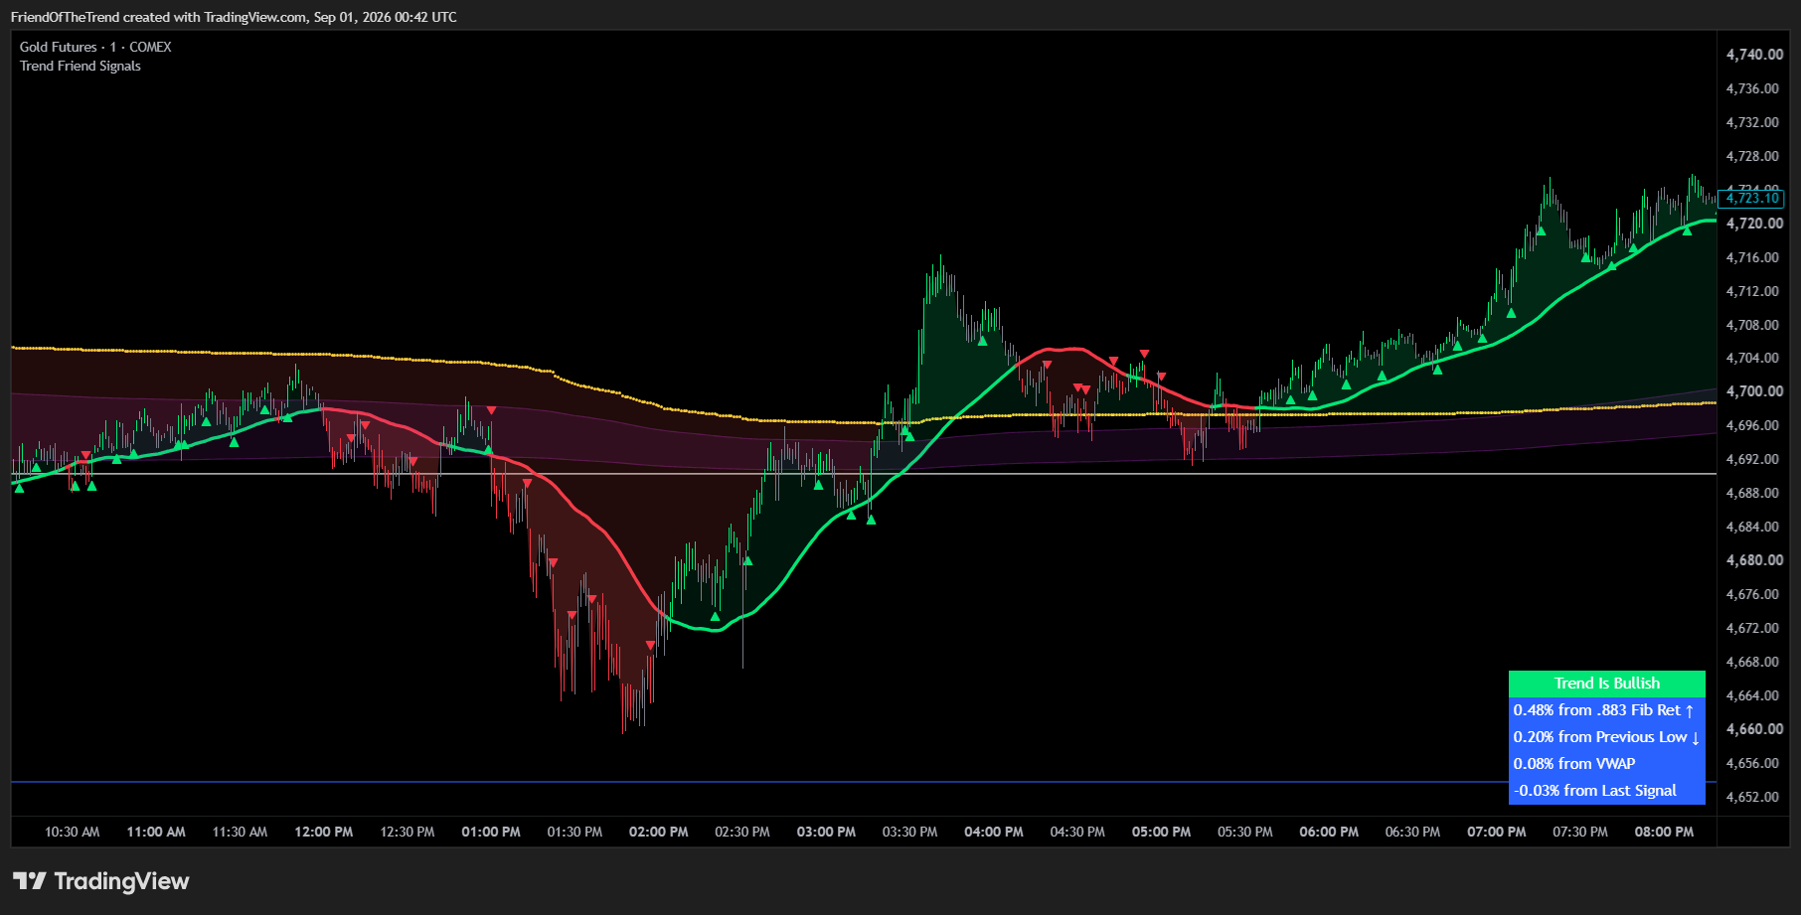Click the 4,700.00 price axis label
Screen dimensions: 1801x915
(1754, 391)
